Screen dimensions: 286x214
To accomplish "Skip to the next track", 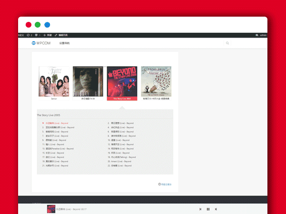I will click(x=216, y=209).
